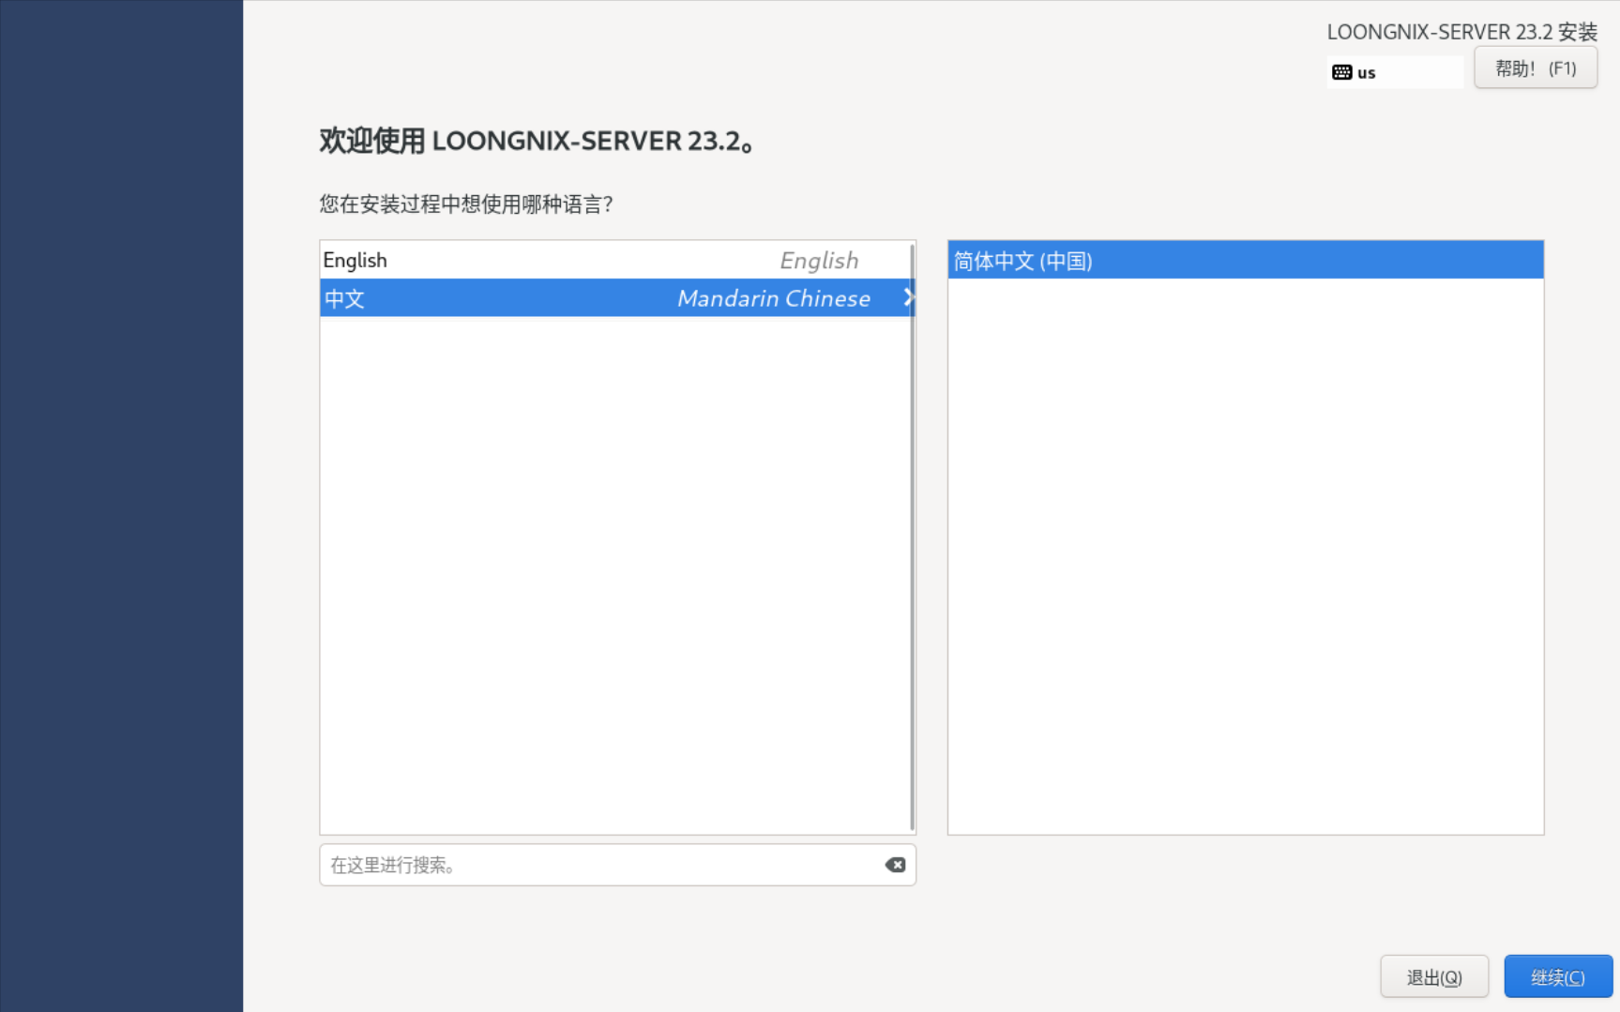The image size is (1620, 1012).
Task: Click the dark blue left sidebar panel
Action: [121, 506]
